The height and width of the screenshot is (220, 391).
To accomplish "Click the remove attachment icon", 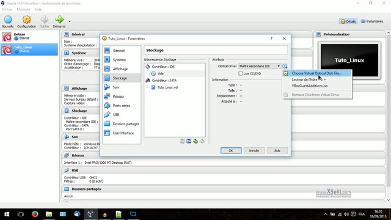I will pos(202,141).
